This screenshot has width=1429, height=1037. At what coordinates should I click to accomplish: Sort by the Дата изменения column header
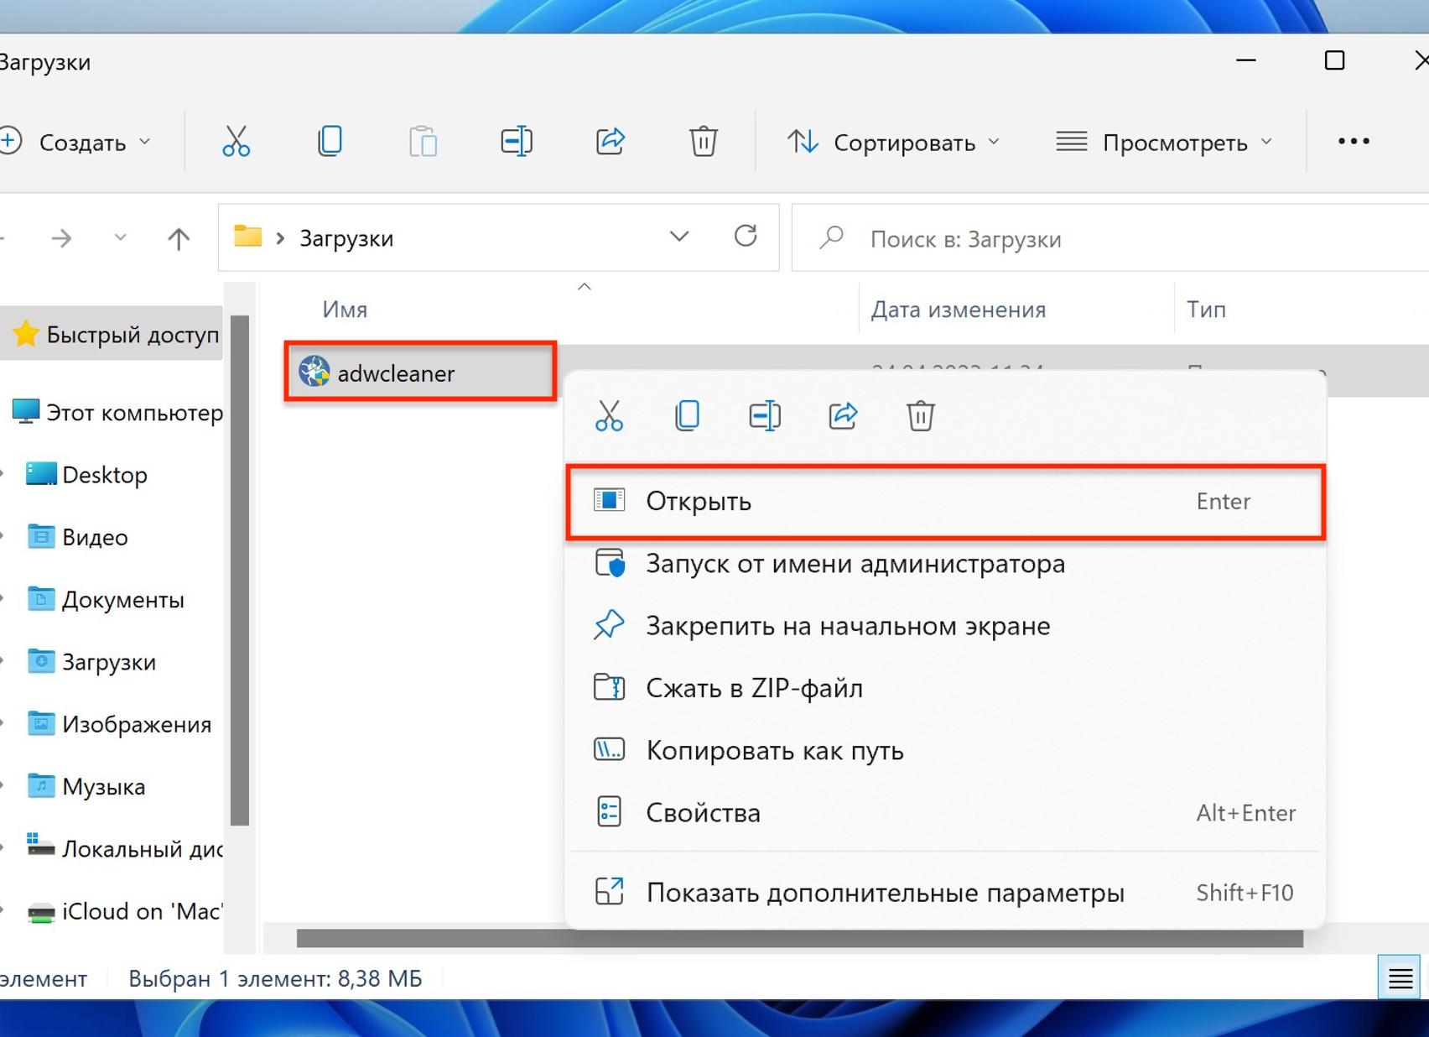[958, 310]
